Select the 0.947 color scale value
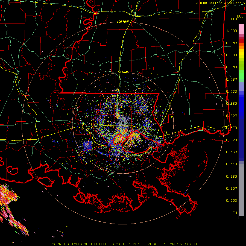Screen dimensions: 246x246 tap(232, 43)
